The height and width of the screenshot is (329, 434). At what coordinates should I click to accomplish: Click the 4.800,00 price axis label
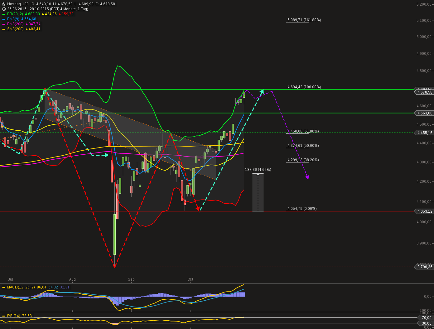tap(424, 71)
